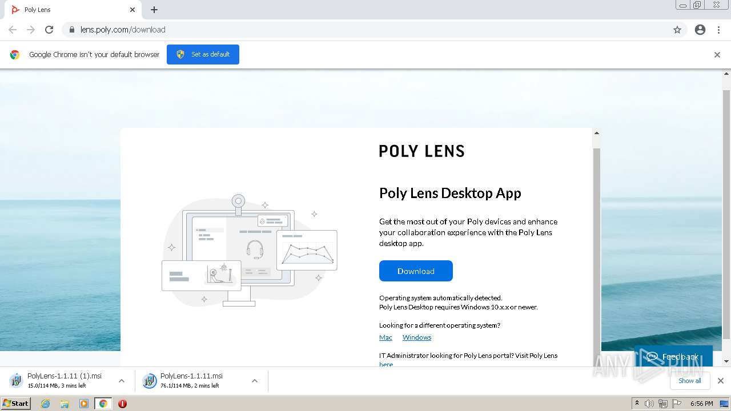
Task: Select the Poly Lens browser tab
Action: click(x=73, y=10)
